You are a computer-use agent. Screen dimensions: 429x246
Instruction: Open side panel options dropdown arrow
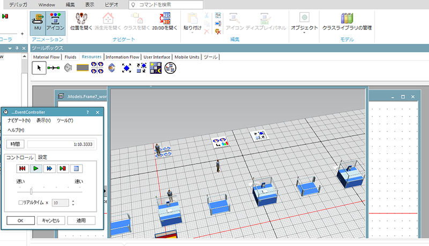pos(10,48)
